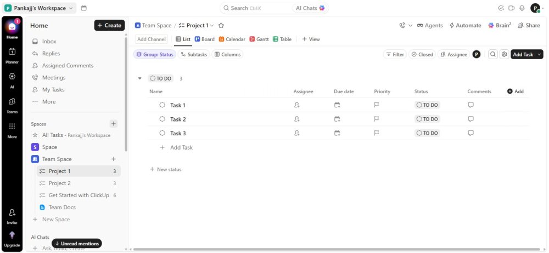Screen dimensions: 549x253
Task: Open view settings gear icon
Action: 504,55
